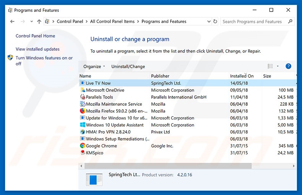Click Control Panel breadcrumb

70,21
